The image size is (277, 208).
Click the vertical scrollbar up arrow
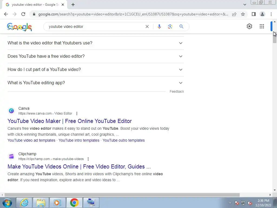[x=275, y=22]
